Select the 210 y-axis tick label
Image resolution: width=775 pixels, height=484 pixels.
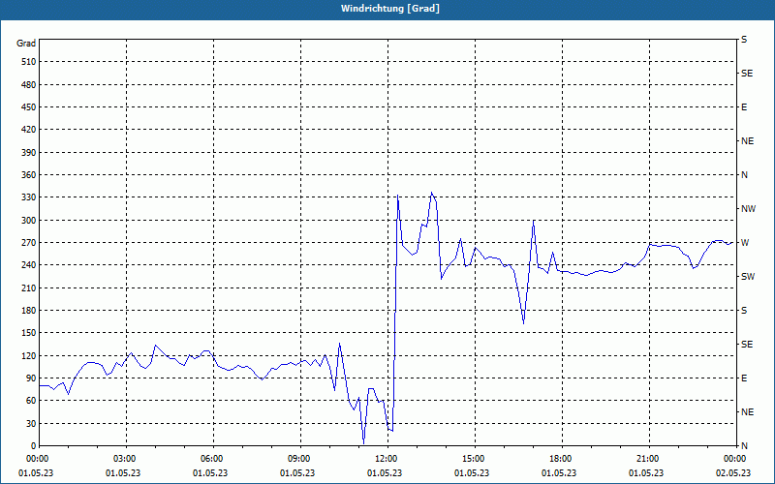coord(29,287)
